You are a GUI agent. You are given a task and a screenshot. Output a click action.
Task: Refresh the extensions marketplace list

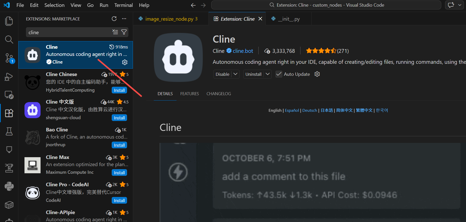(x=114, y=19)
